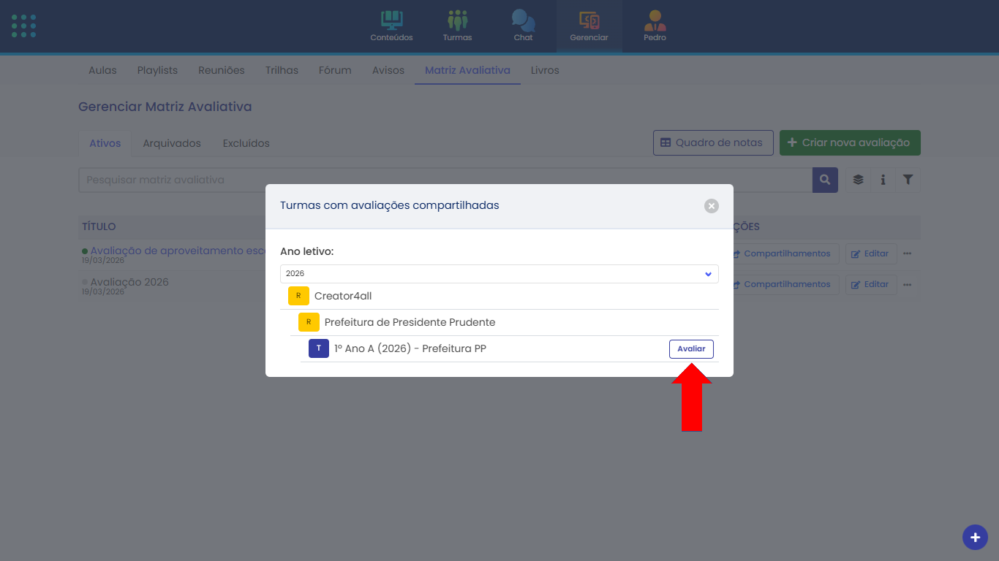Select Prefeitura de Presidente Prudente row
Image resolution: width=999 pixels, height=561 pixels.
pos(505,322)
